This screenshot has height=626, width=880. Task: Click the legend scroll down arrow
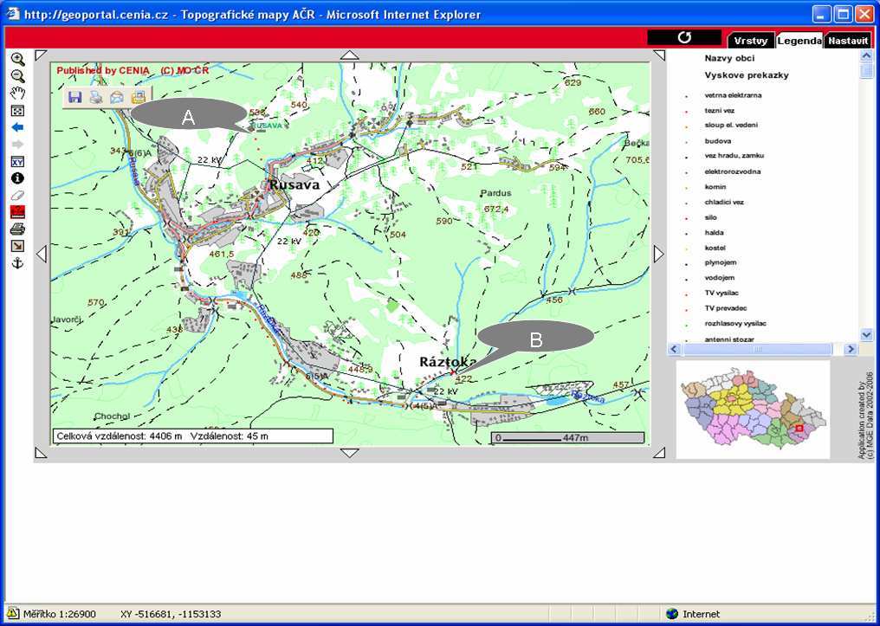[866, 335]
